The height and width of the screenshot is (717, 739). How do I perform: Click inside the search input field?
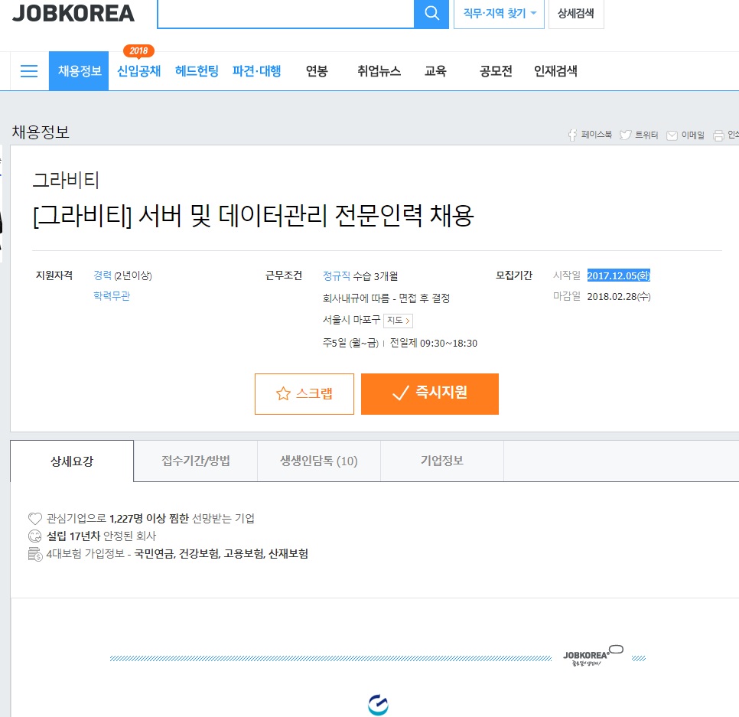pyautogui.click(x=285, y=14)
